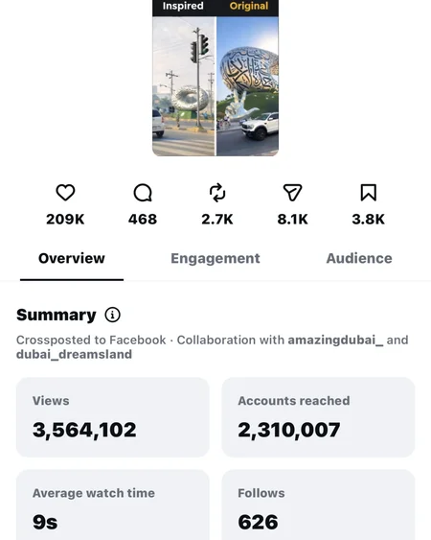Tap the Views card showing 3,564,102
This screenshot has width=431, height=540.
(112, 417)
